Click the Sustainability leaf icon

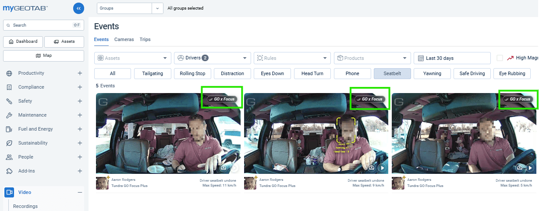pos(9,143)
